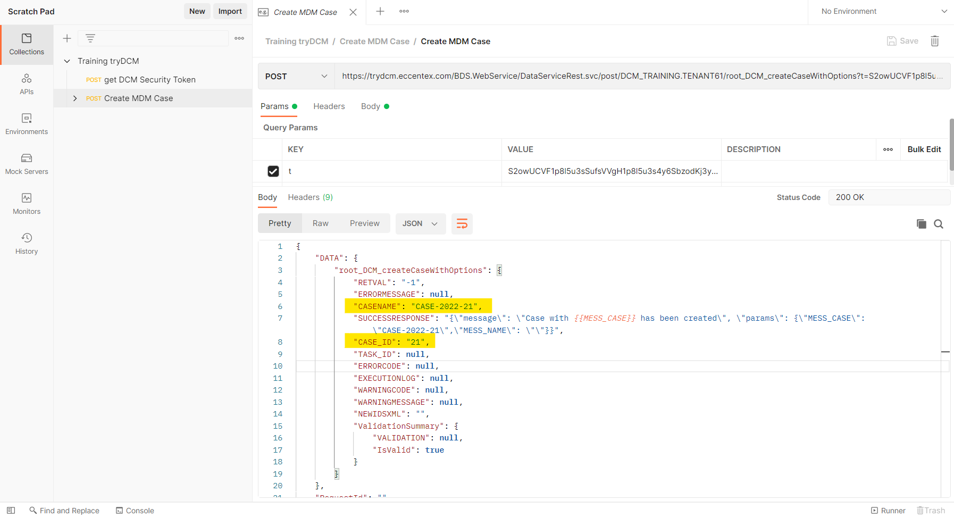Open the No Environment dropdown
Screen dimensions: 954x517
tap(883, 12)
